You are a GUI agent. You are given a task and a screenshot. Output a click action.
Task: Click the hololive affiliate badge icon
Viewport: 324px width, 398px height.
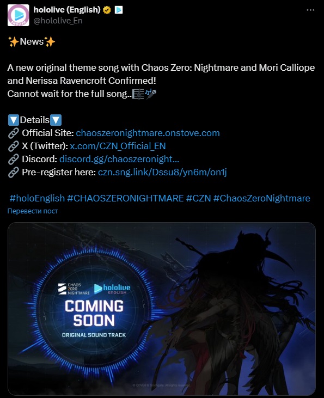click(x=119, y=10)
